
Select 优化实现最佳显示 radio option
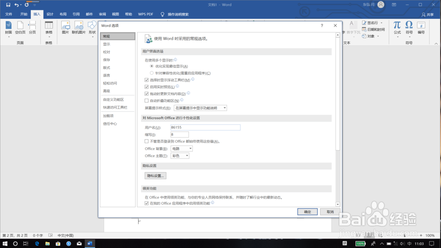(152, 66)
